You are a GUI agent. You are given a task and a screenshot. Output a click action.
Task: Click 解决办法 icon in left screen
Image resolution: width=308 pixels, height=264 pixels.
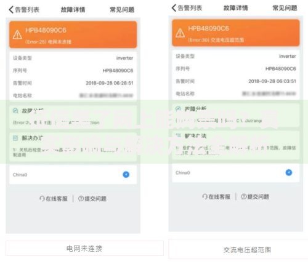(x=15, y=138)
